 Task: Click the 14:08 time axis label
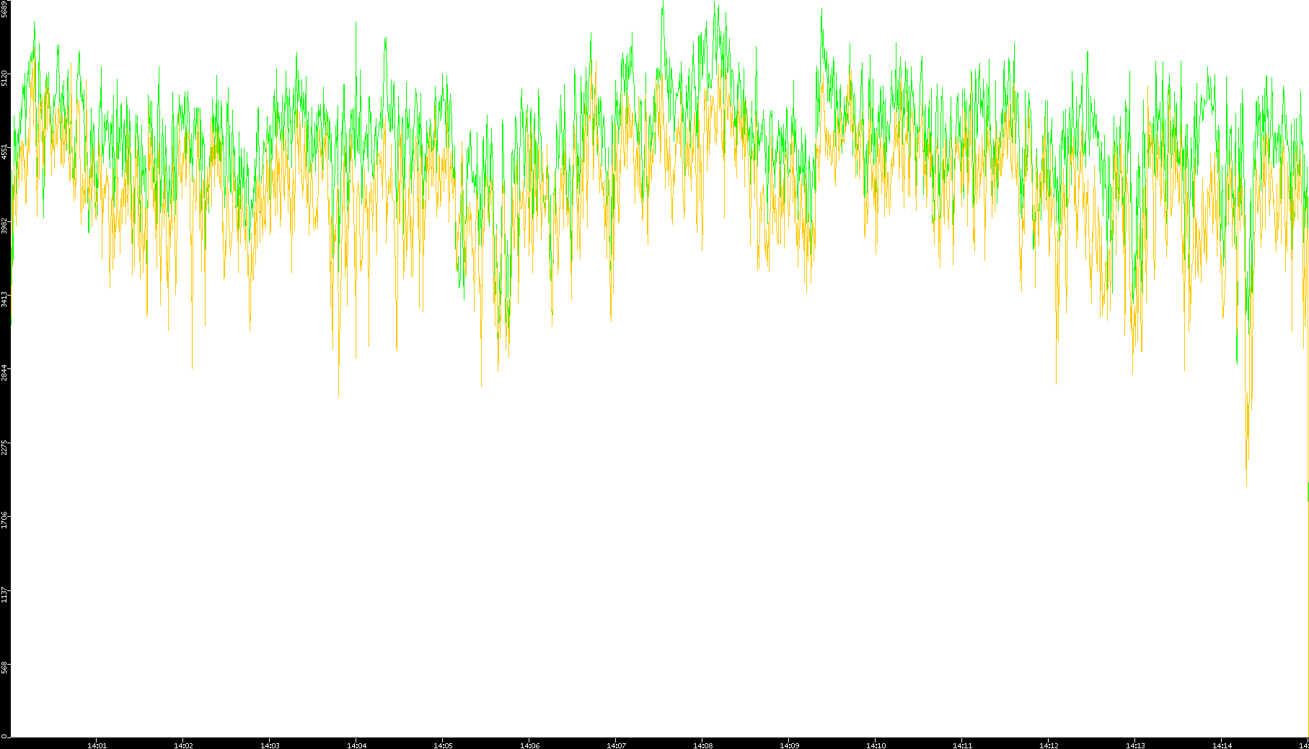702,745
